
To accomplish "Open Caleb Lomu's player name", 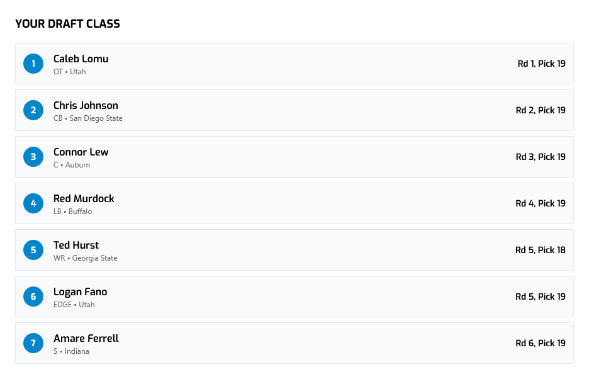I will tap(81, 59).
